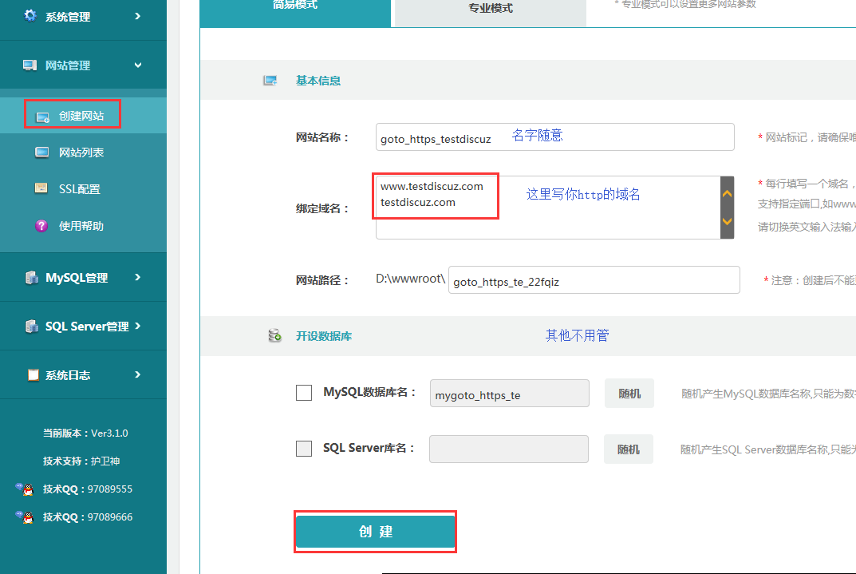Click the System Management gear icon
856x574 pixels.
[x=30, y=16]
